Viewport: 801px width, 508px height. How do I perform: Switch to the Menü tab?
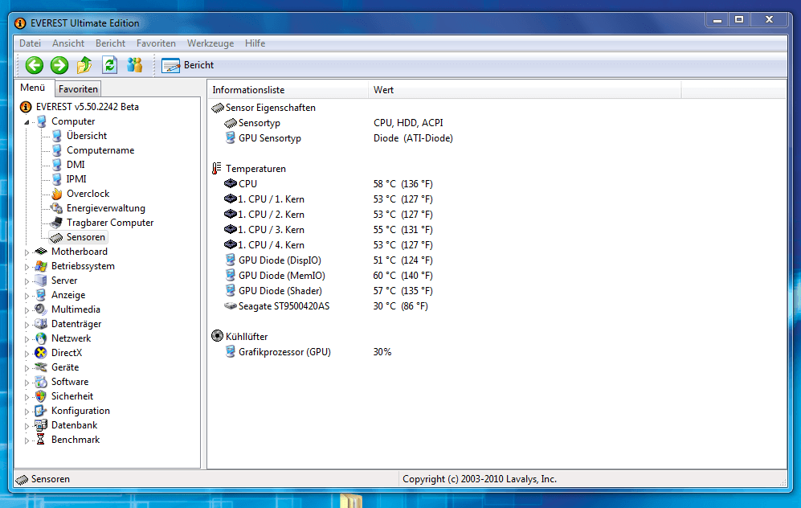coord(33,88)
